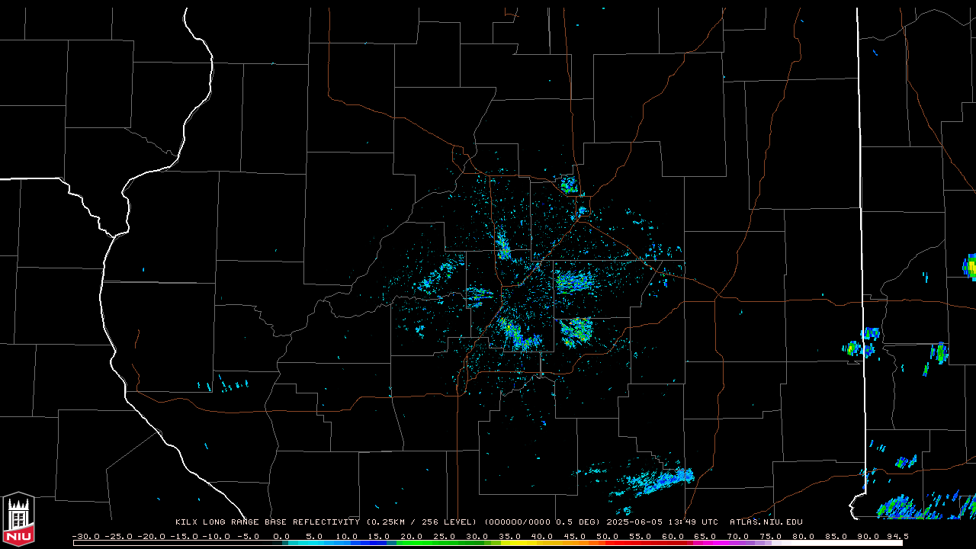This screenshot has width=976, height=549.
Task: Click the (0.25KM / 256 LEVEL) caption text
Action: (x=421, y=522)
